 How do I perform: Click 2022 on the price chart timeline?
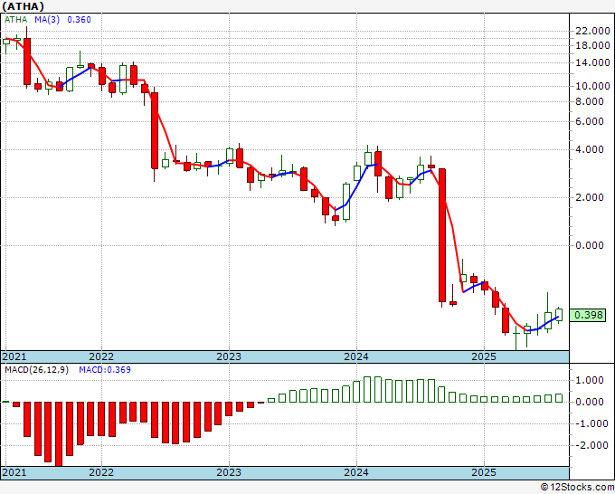click(101, 356)
